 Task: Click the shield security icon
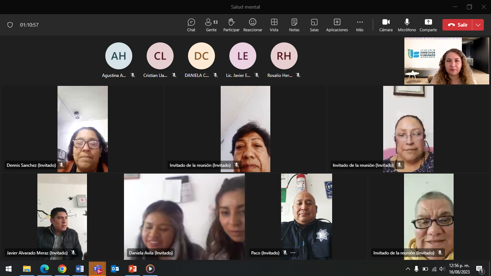point(10,25)
